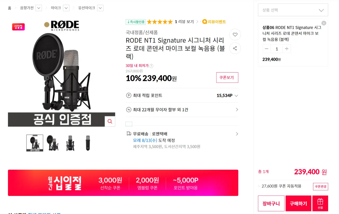This screenshot has width=339, height=214.
Task: Click the gift present icon button
Action: click(x=320, y=203)
